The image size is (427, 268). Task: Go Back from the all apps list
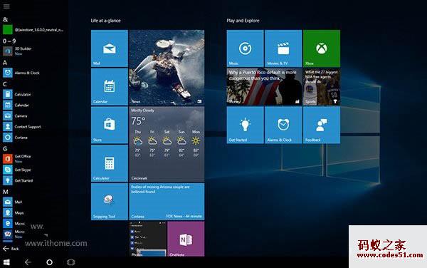11,248
